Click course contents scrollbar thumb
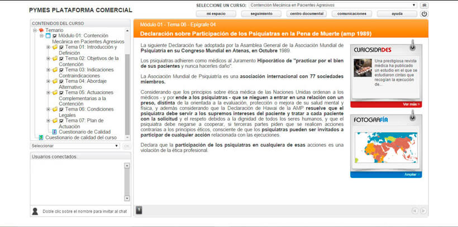 click(127, 94)
